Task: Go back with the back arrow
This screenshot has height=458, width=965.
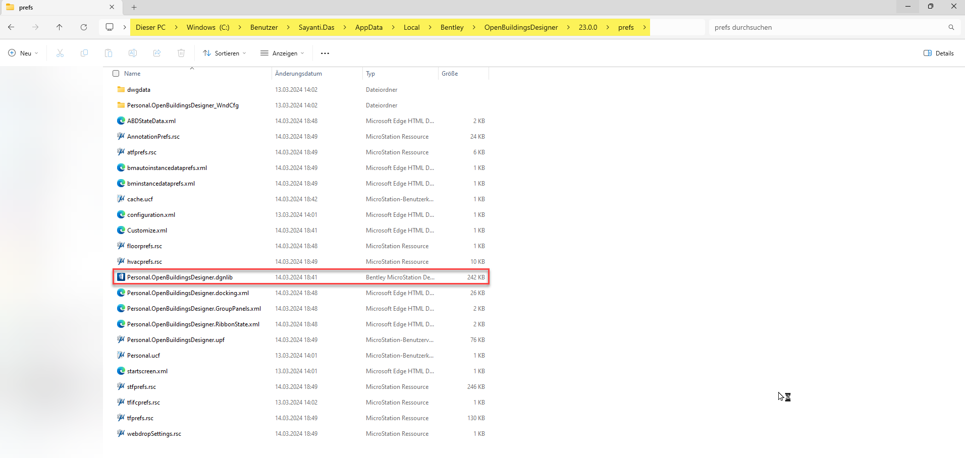Action: coord(11,27)
